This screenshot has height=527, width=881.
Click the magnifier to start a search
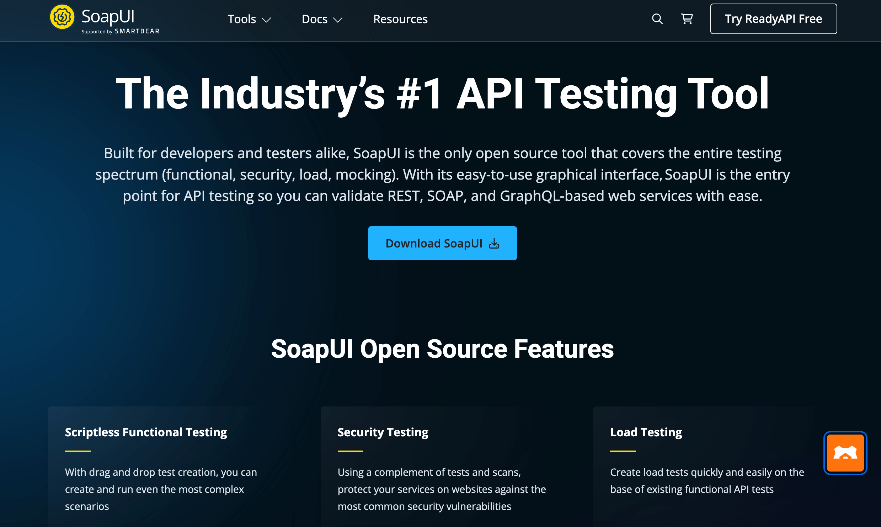click(657, 20)
